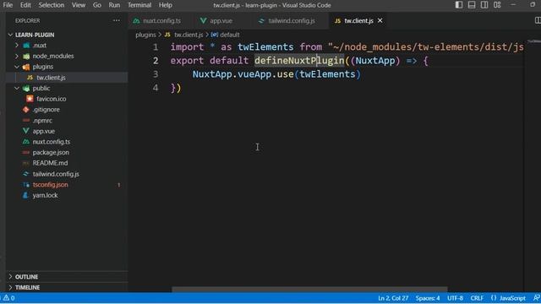Toggle bottom panel layout icon
Image resolution: width=541 pixels, height=304 pixels.
click(x=472, y=5)
